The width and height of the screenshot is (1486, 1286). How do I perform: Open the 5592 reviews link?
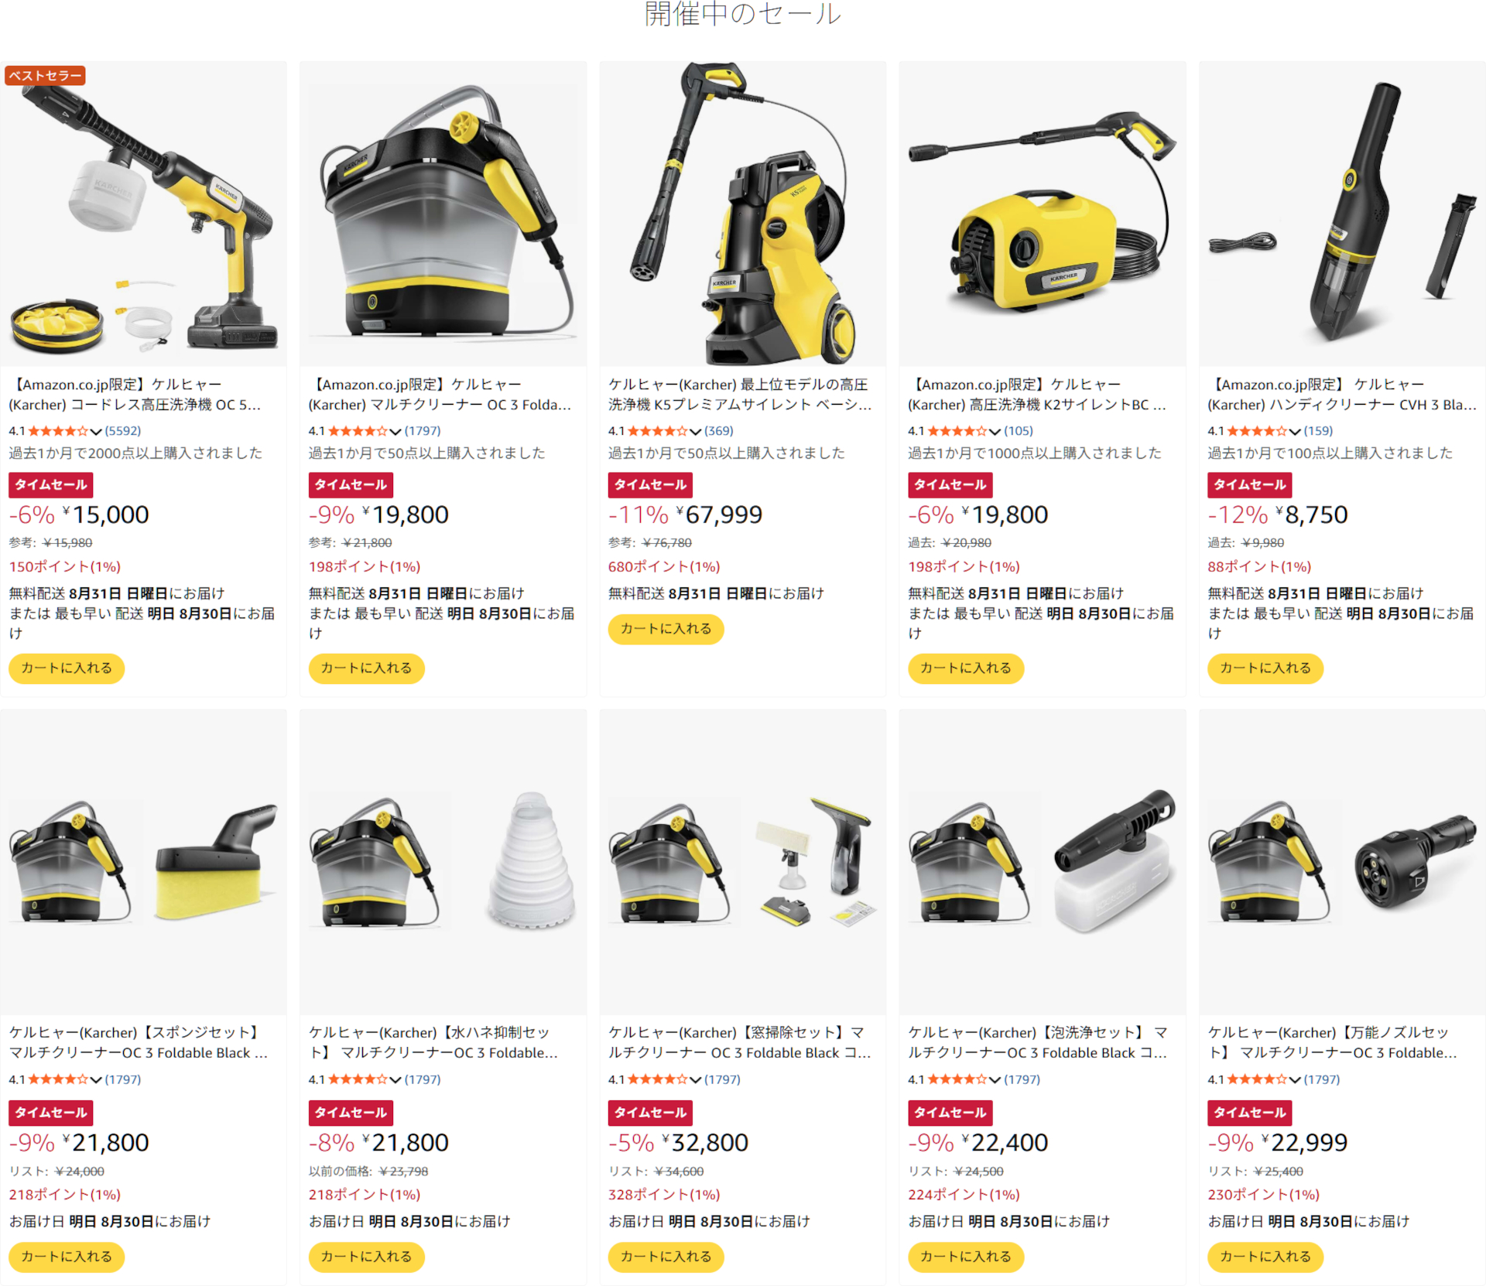(123, 431)
